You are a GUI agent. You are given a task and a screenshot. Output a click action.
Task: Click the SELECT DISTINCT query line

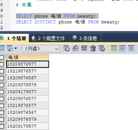[68, 22]
